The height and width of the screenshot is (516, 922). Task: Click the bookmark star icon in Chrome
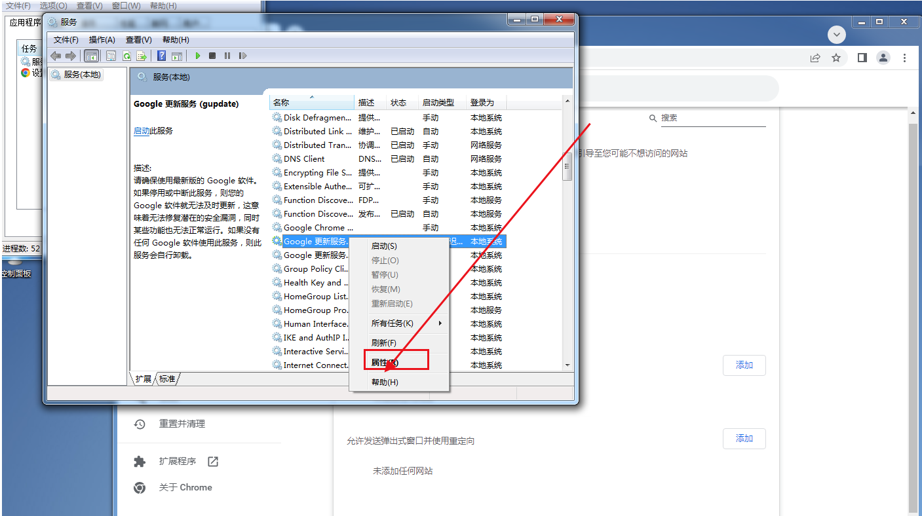(x=836, y=58)
